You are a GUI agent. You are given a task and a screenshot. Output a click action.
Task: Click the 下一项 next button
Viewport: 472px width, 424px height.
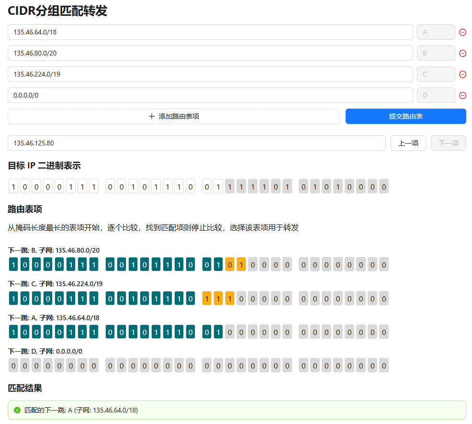click(x=448, y=143)
